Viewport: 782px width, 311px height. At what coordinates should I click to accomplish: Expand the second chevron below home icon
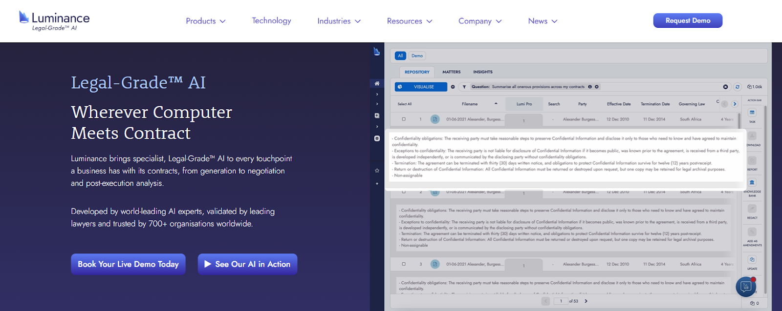[377, 104]
